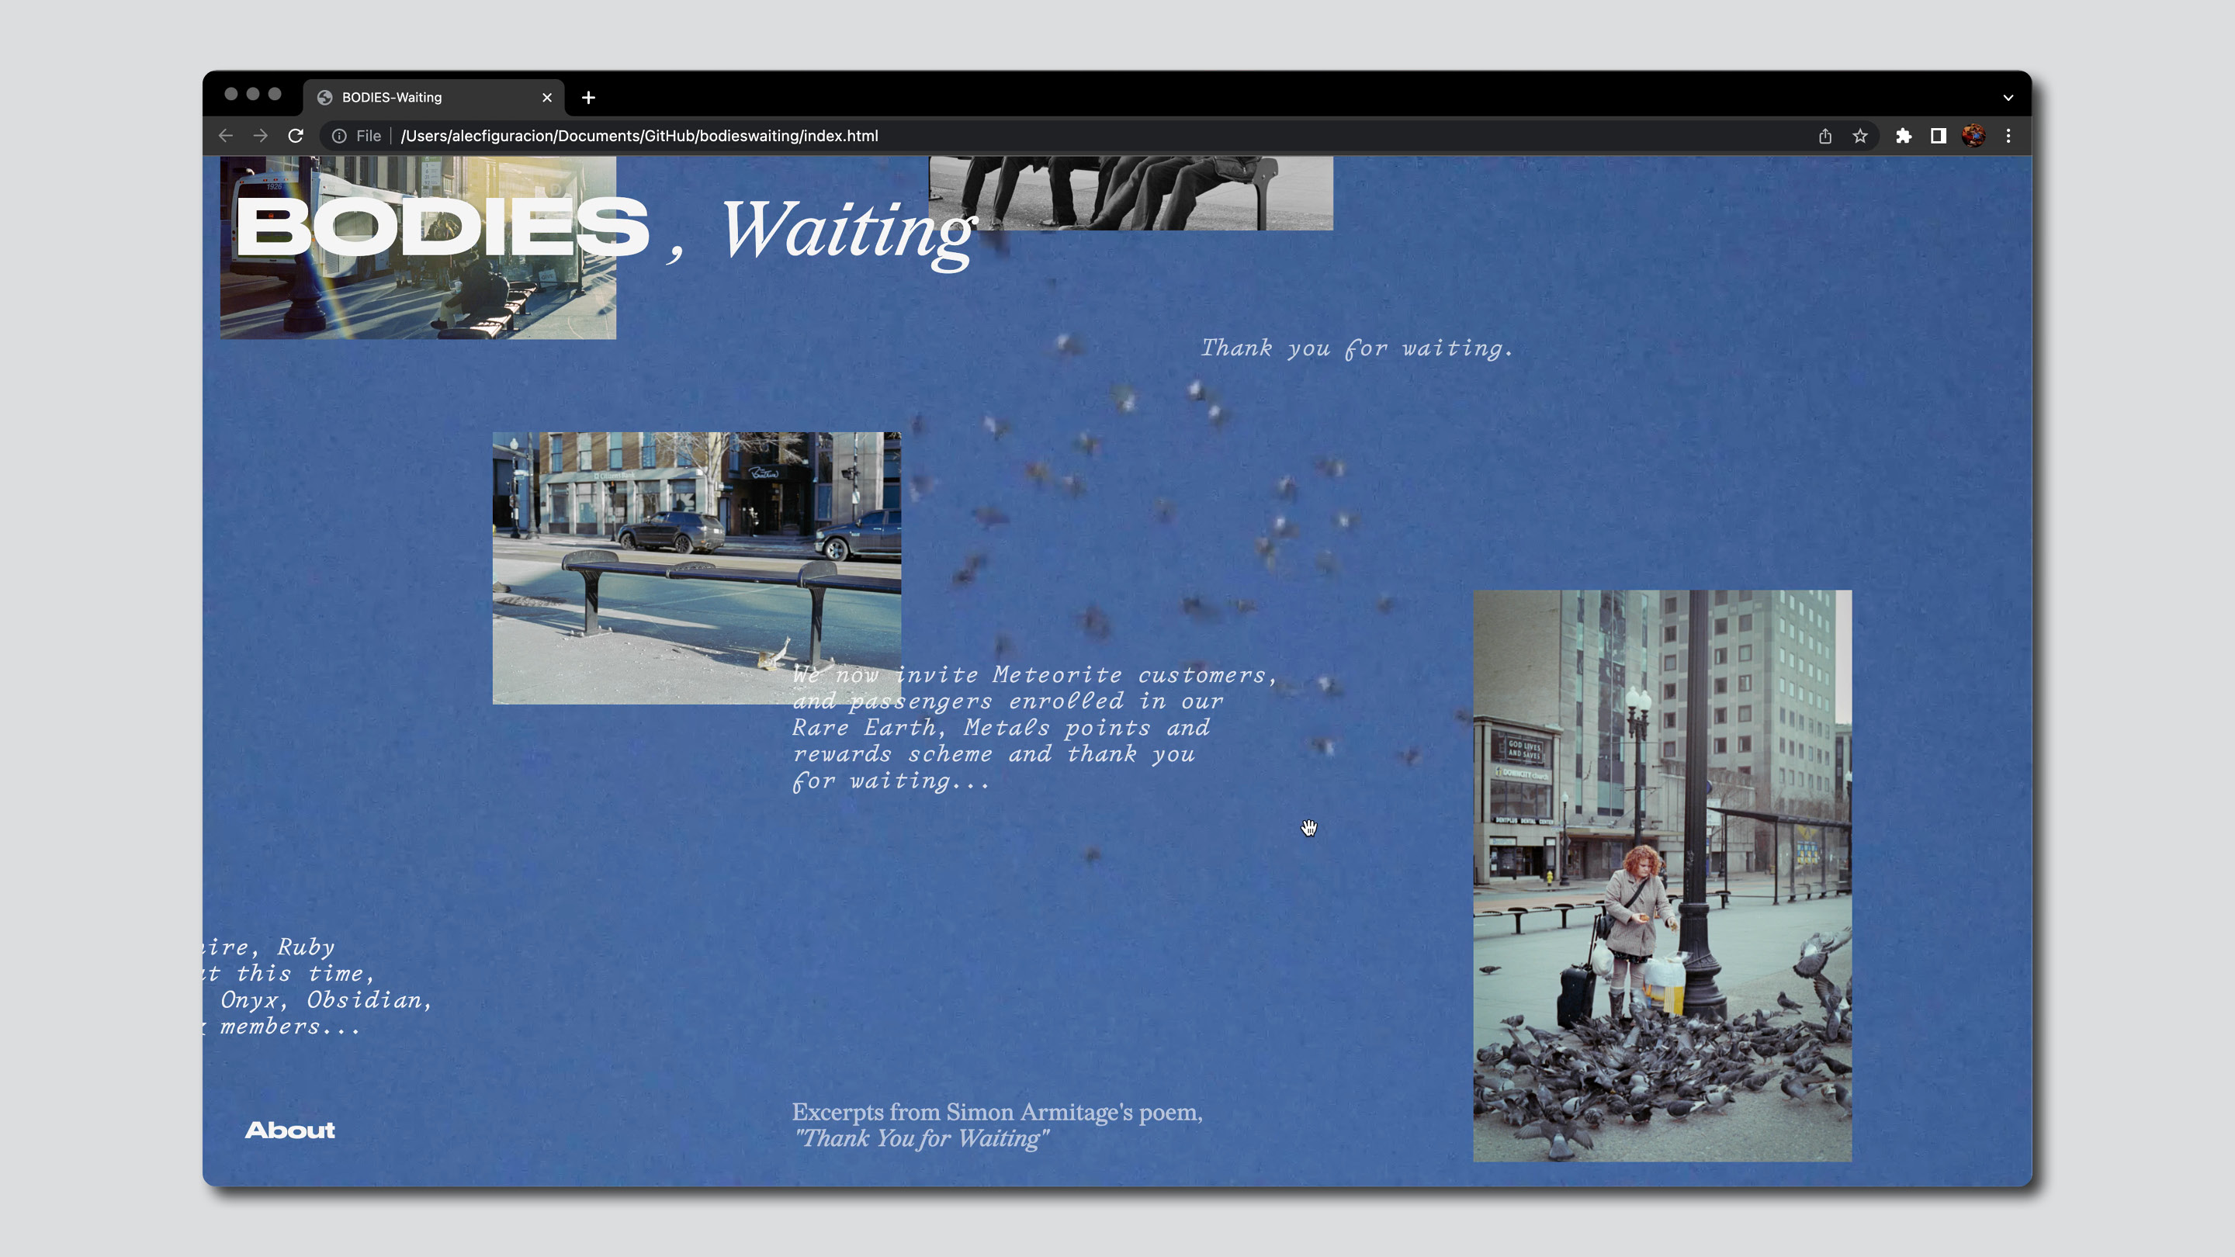Expand the tab search chevron

coord(2008,97)
